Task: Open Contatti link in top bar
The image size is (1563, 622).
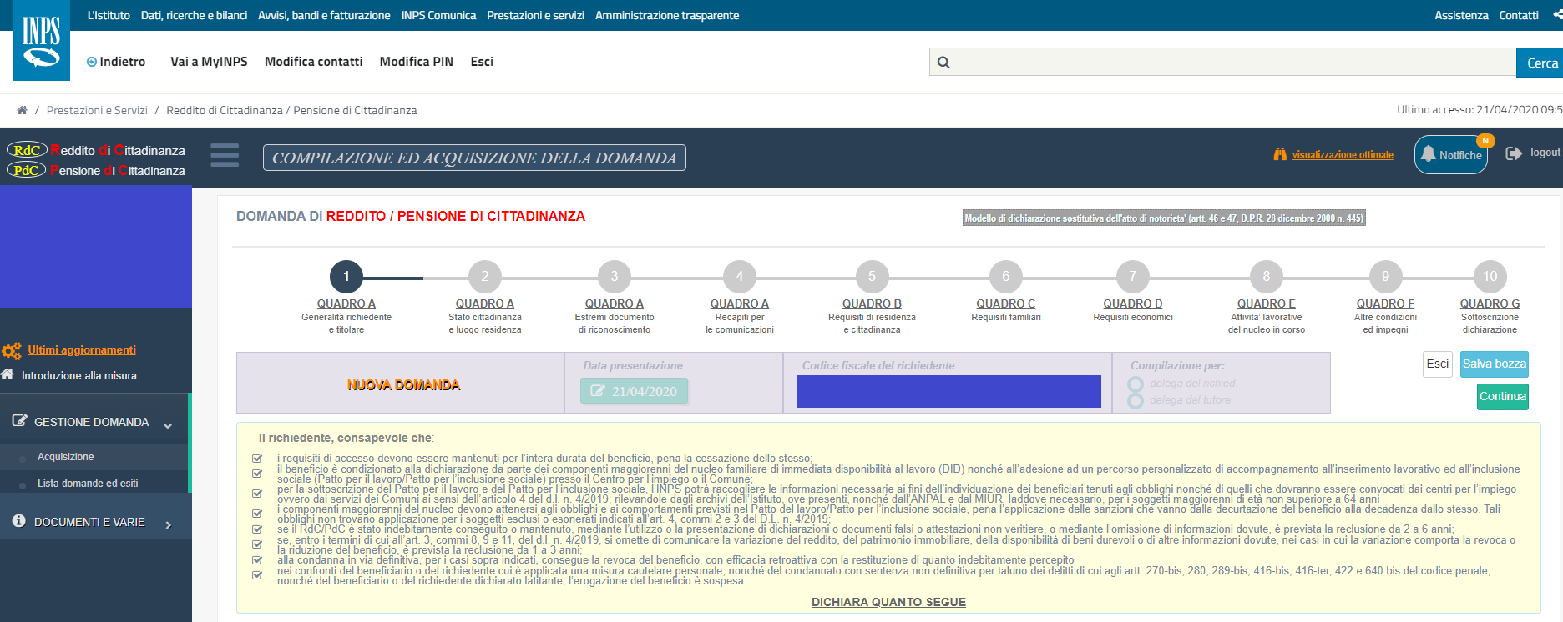Action: pyautogui.click(x=1519, y=15)
